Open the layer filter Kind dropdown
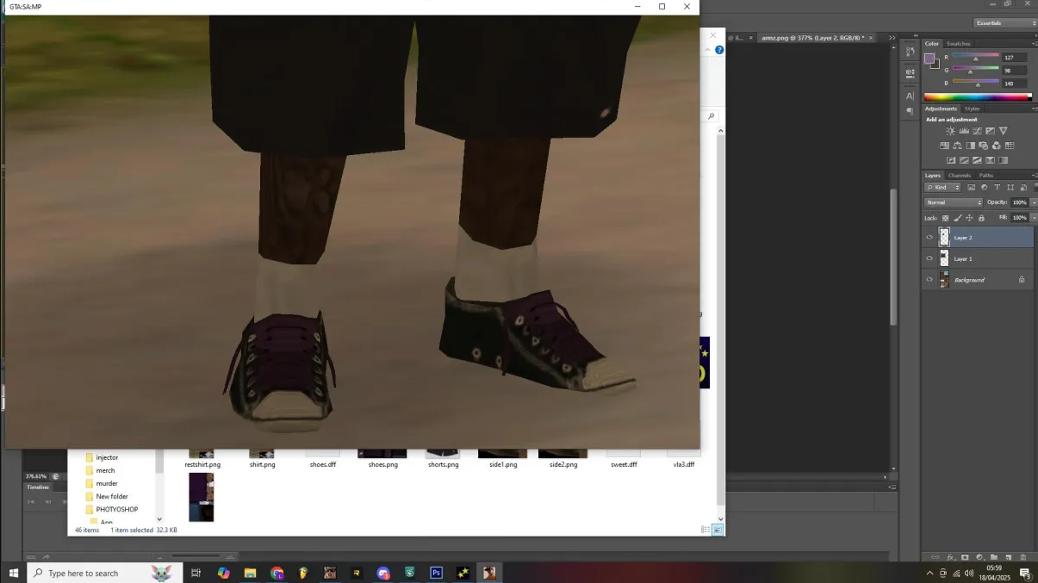1038x583 pixels. tap(942, 187)
